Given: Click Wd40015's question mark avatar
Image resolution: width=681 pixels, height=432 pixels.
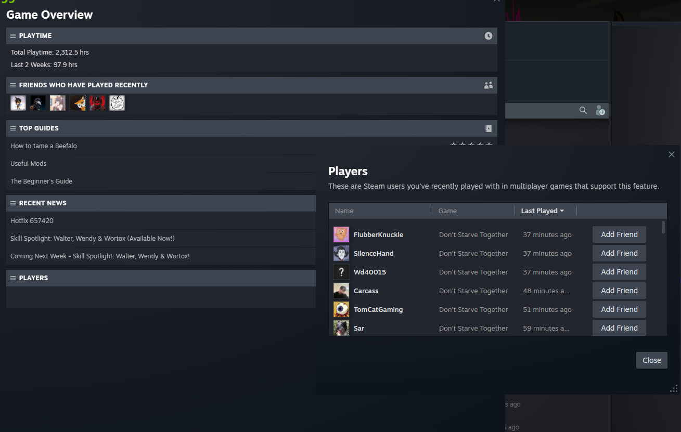Looking at the screenshot, I should pos(341,272).
